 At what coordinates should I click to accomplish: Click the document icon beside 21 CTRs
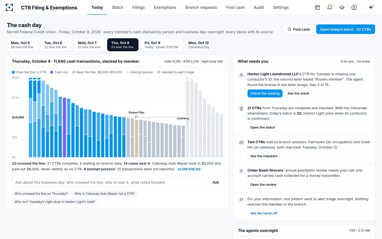(241, 109)
